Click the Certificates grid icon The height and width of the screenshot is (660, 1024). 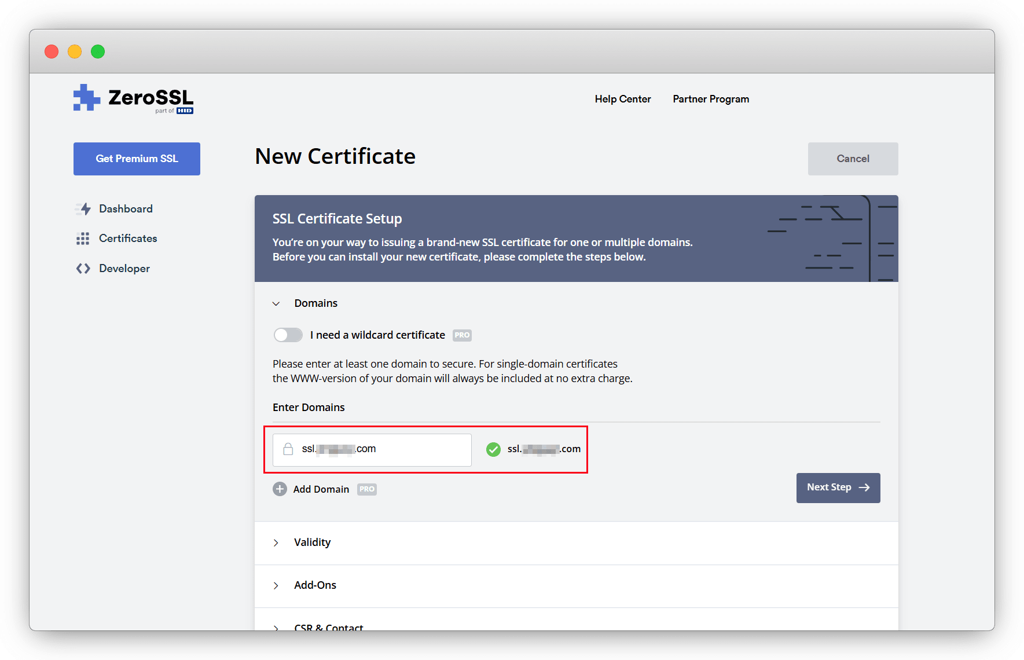click(x=83, y=239)
